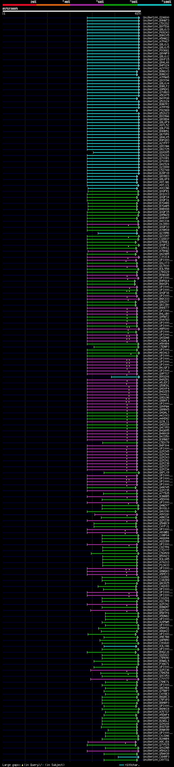Select the label UniRef100_B4FGZ4
Viewport: 174px width, 767px height.
pos(156,66)
